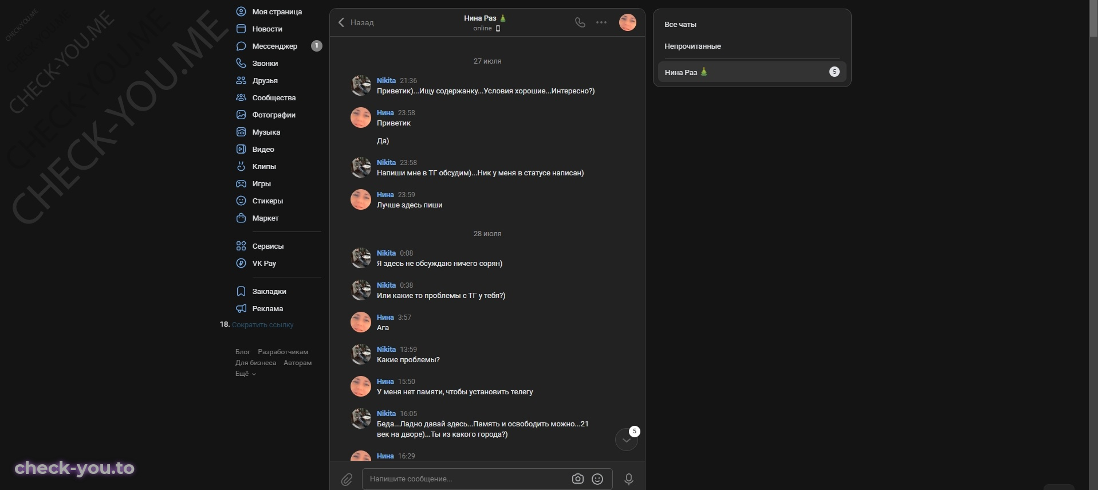Click the message 'У меня нет памяти, чтобы установить телегу'
The height and width of the screenshot is (490, 1098).
click(455, 392)
